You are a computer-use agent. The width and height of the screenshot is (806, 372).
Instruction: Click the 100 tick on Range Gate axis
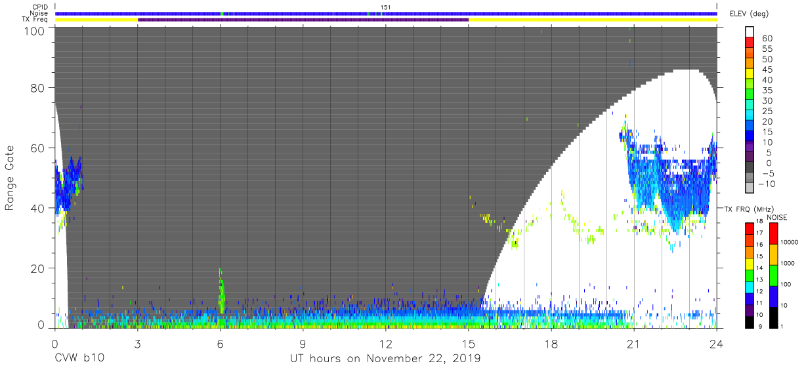tap(35, 30)
